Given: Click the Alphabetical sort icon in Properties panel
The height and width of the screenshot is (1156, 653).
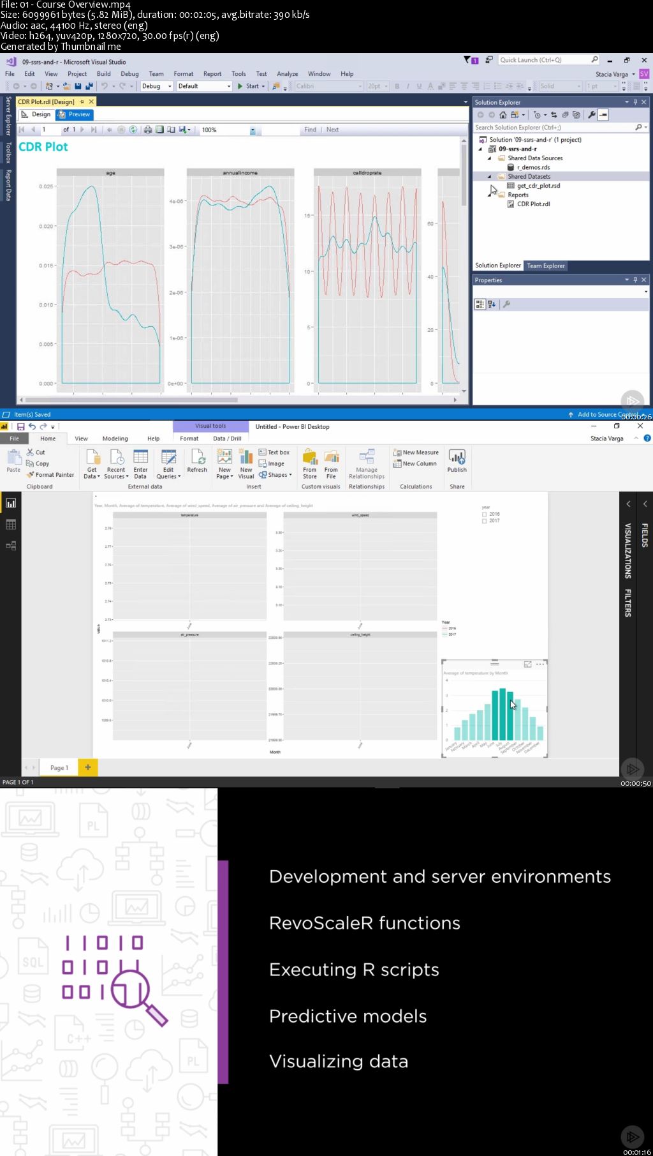Looking at the screenshot, I should point(492,304).
